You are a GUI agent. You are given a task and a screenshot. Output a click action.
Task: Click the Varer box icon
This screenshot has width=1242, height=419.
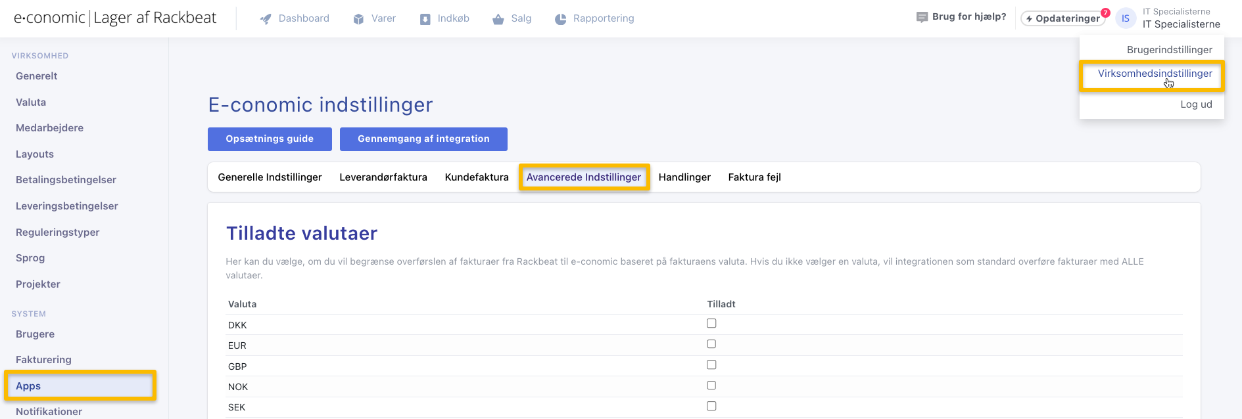(x=358, y=19)
